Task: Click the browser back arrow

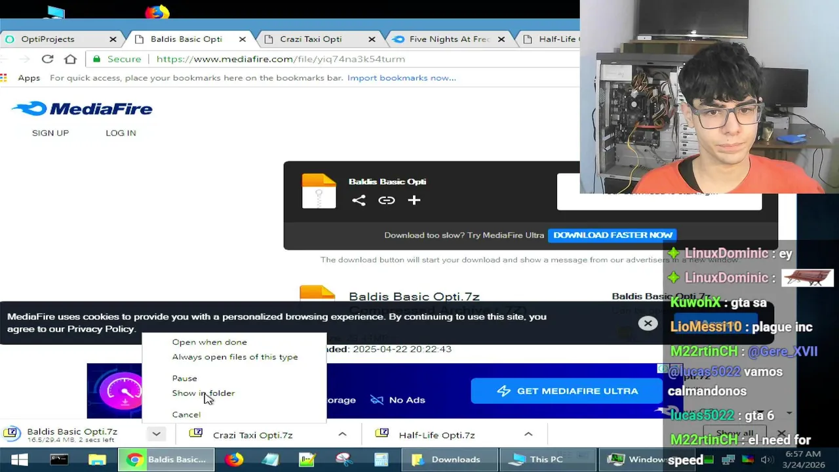Action: (5, 59)
